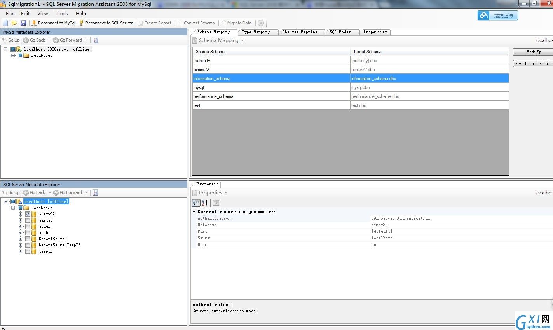This screenshot has height=330, width=553.
Task: Click the Reset to Default button
Action: tap(533, 63)
